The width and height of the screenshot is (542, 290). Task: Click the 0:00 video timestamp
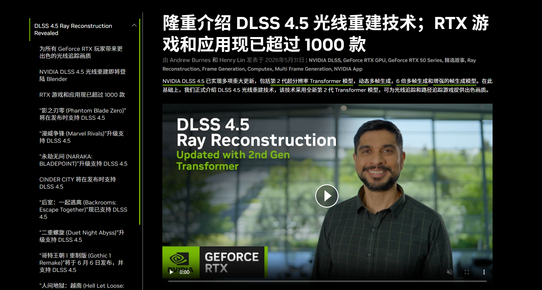click(x=184, y=272)
